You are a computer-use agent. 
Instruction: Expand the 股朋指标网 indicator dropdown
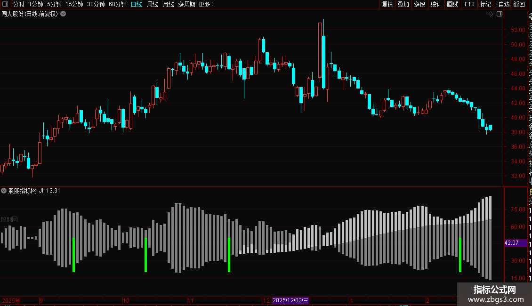(4, 191)
